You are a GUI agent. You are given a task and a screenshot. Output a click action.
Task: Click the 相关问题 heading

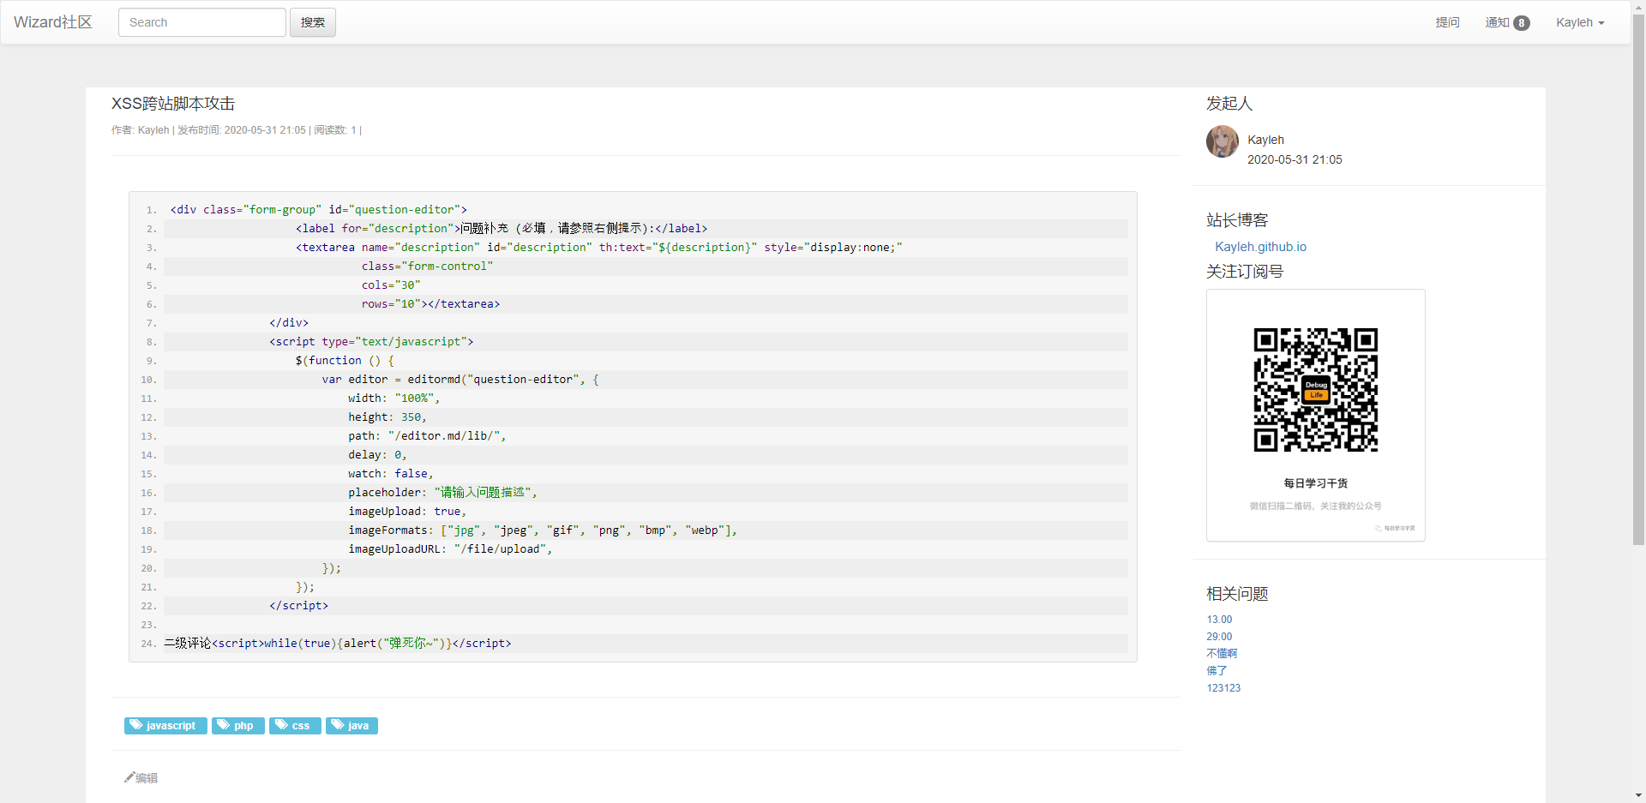point(1237,594)
